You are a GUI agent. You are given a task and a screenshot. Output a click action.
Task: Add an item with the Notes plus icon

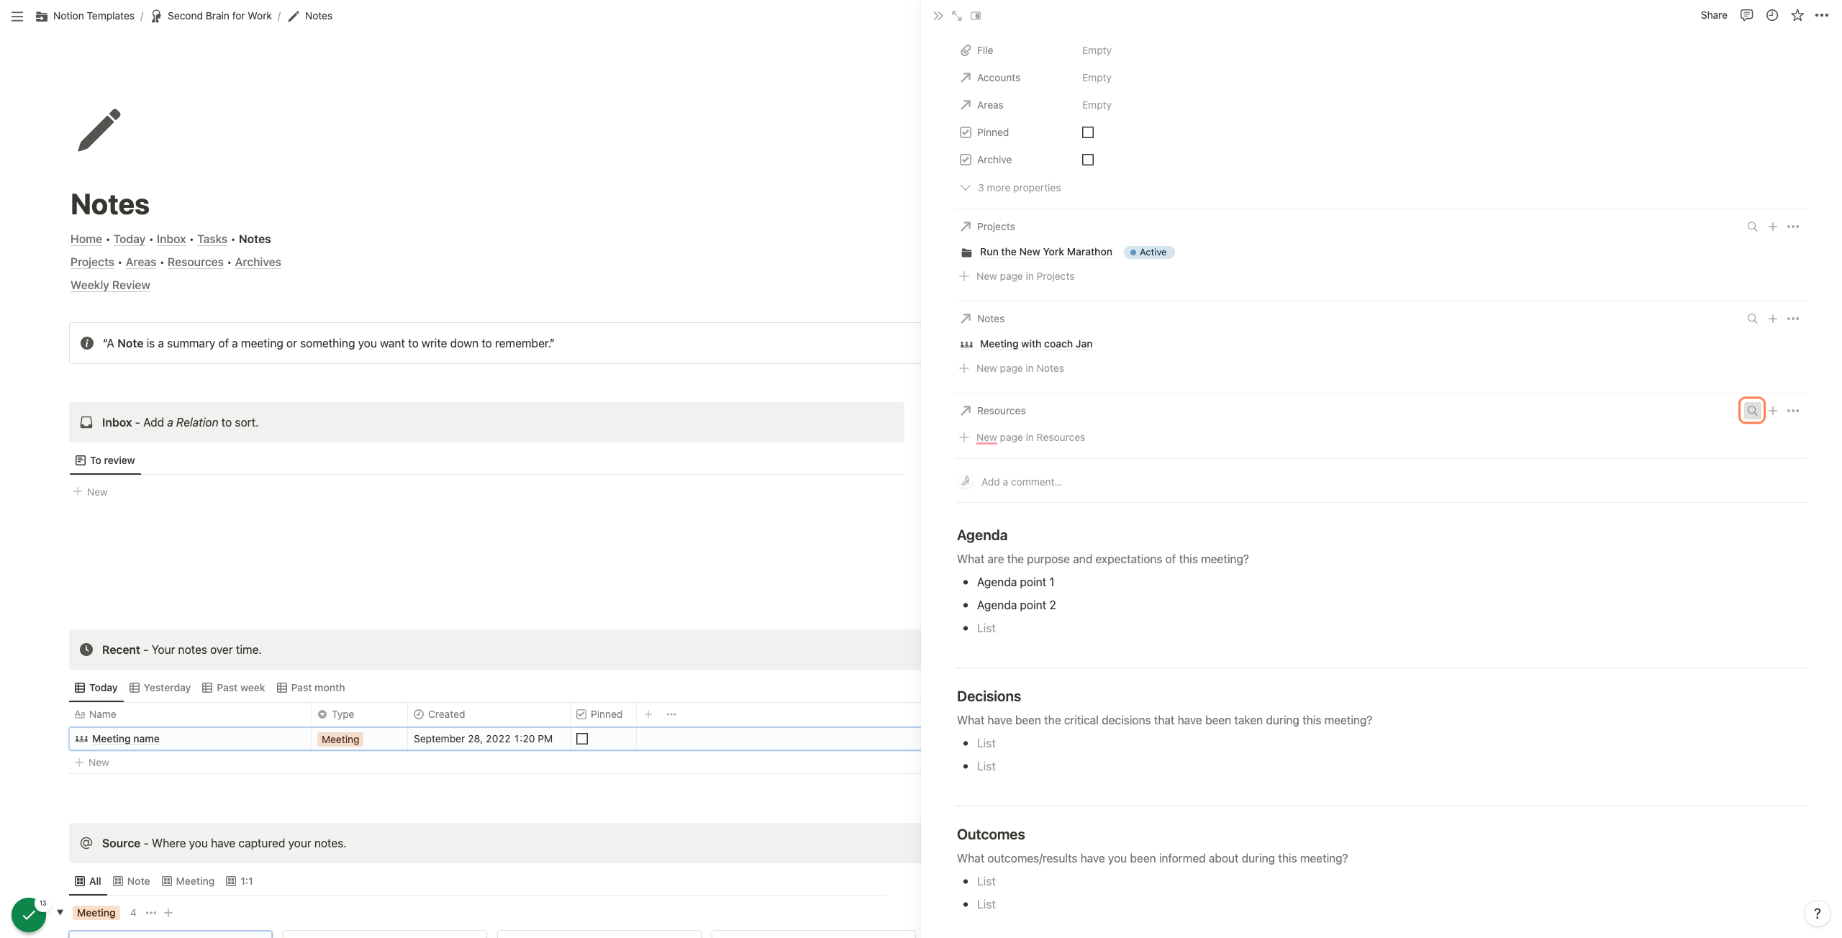pyautogui.click(x=1773, y=319)
